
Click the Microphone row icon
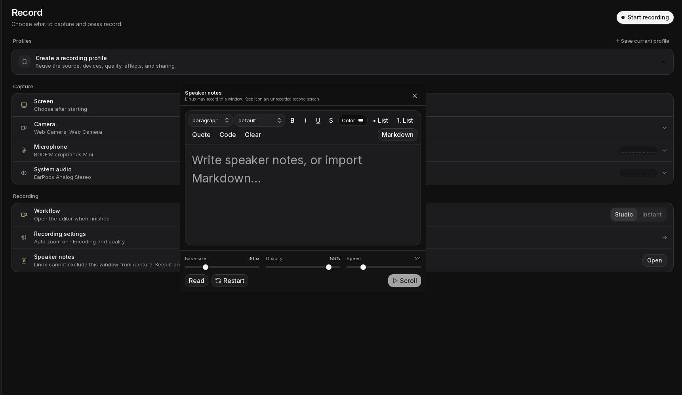24,150
